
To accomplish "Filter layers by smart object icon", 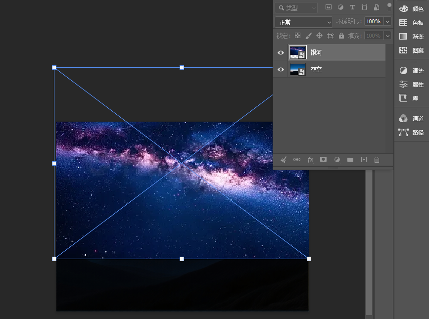I will point(377,7).
